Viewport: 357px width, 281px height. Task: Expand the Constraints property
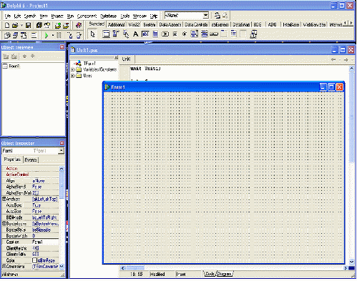point(4,266)
